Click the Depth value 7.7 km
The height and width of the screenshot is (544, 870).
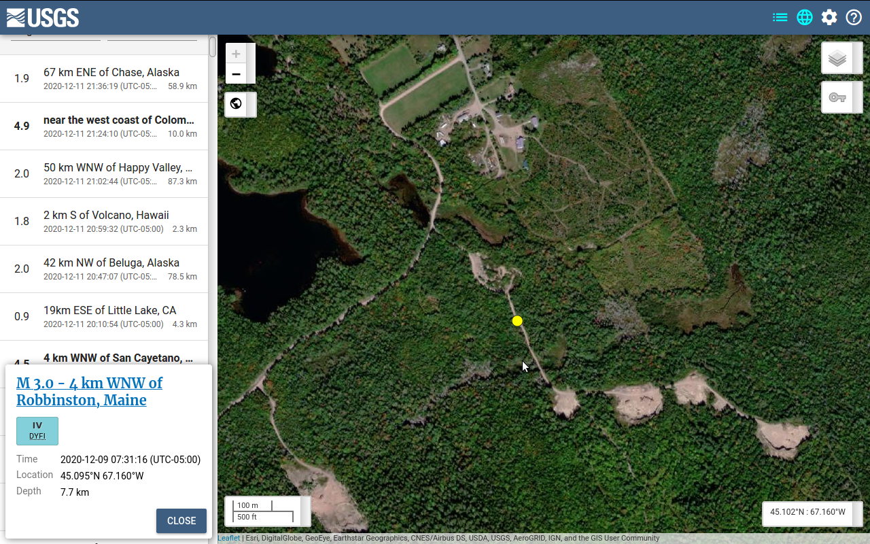tap(75, 492)
